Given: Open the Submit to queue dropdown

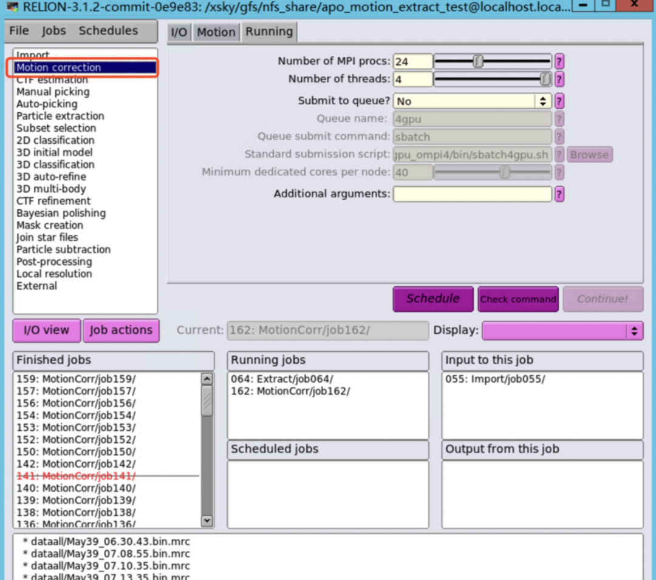Looking at the screenshot, I should [473, 101].
